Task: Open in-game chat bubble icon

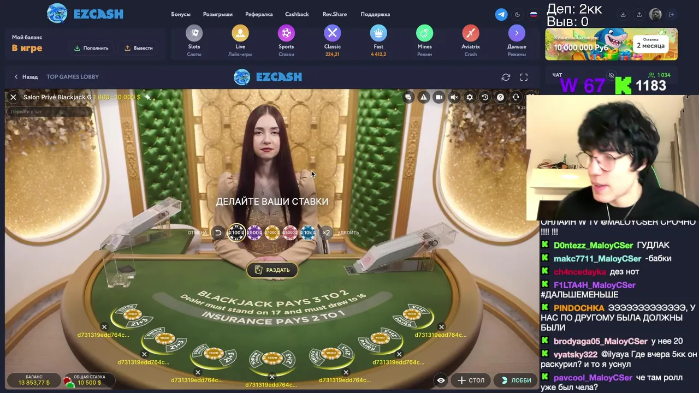Action: 408,97
